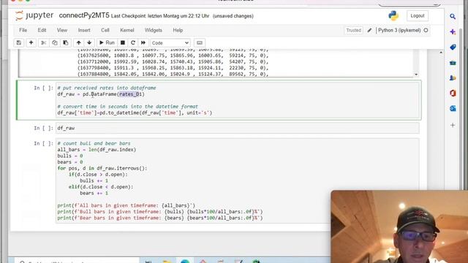Click the cell containing only df_raw

[238, 128]
